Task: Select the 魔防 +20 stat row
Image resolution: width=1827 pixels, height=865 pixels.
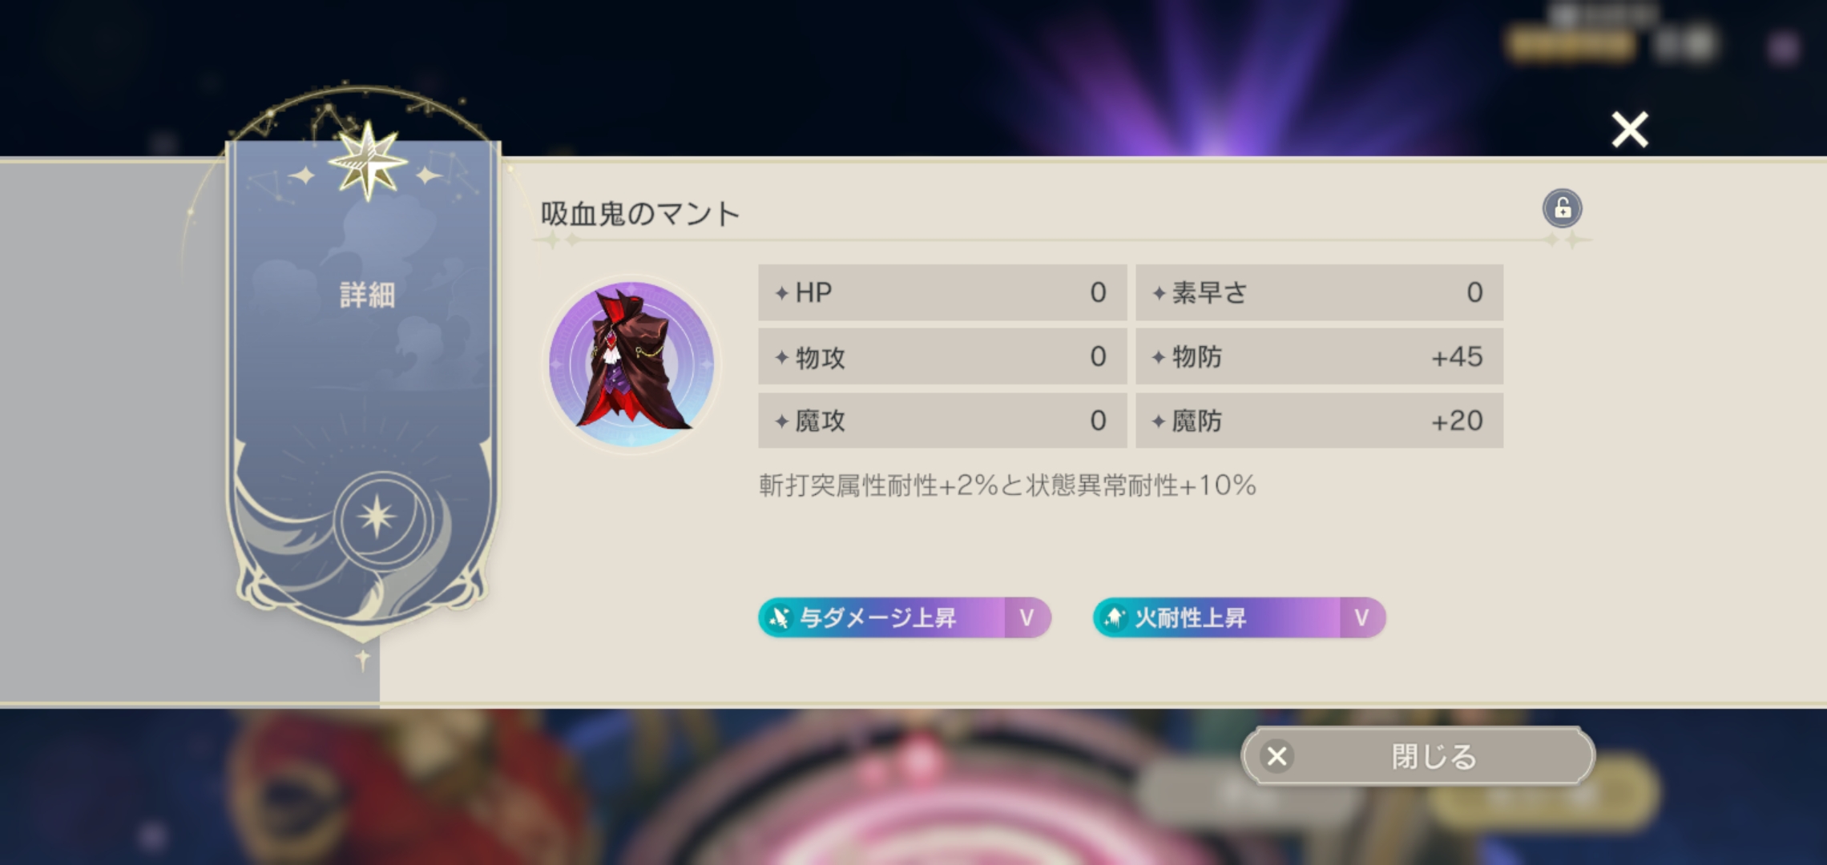Action: click(1319, 420)
